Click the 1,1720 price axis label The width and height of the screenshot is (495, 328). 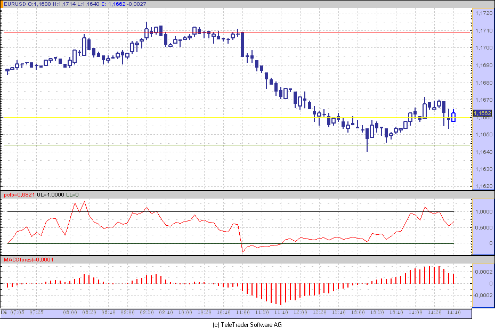tap(484, 13)
